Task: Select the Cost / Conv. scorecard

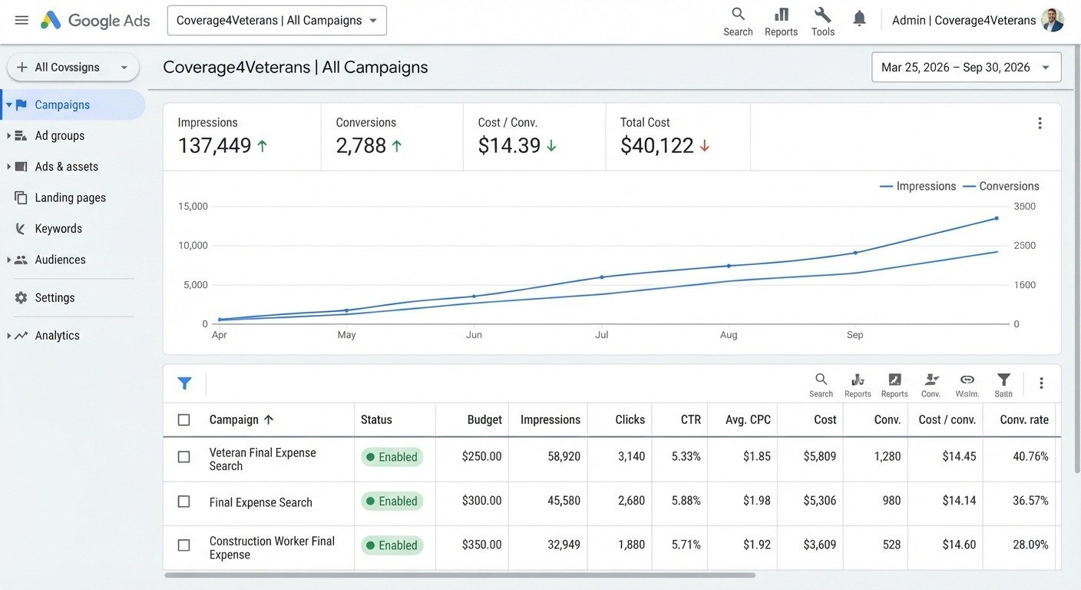Action: point(534,137)
